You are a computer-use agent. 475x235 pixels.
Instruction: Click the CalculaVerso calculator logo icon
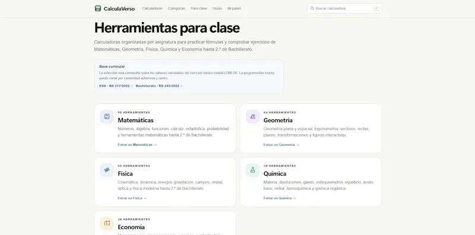pyautogui.click(x=97, y=8)
